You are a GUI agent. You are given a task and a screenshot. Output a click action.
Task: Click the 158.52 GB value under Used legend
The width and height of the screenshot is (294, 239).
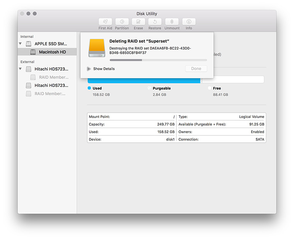point(101,95)
